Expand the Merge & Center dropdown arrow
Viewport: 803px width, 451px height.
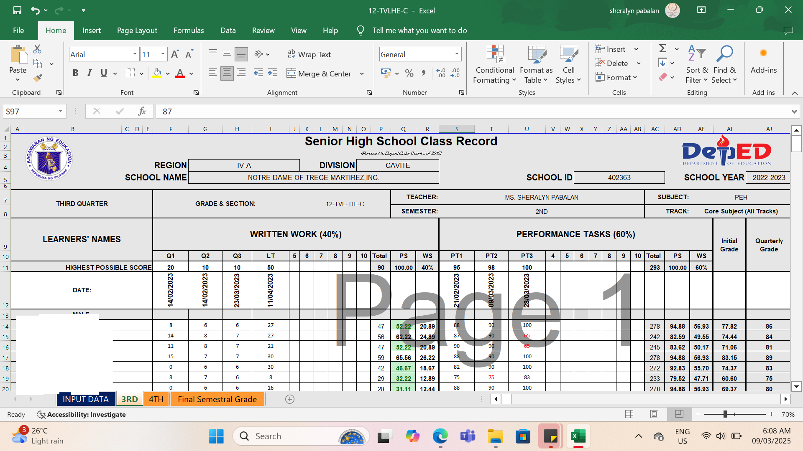[362, 74]
